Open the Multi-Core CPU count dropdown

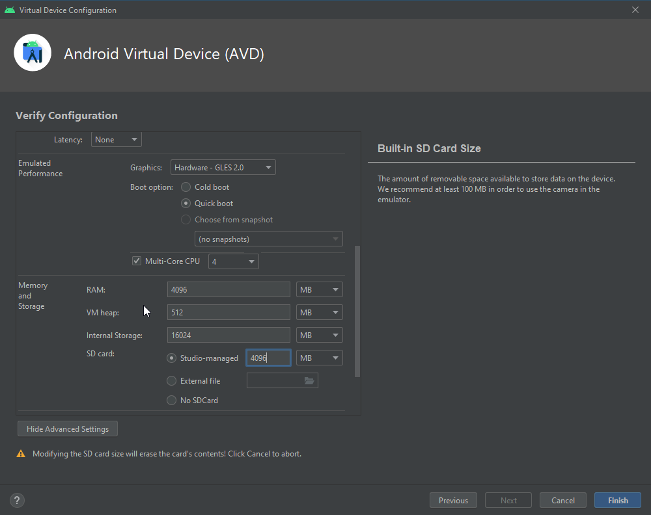point(233,261)
